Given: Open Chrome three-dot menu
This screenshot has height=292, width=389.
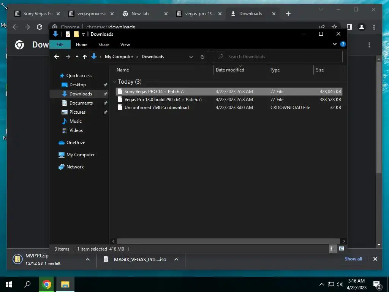Looking at the screenshot, I should [374, 27].
